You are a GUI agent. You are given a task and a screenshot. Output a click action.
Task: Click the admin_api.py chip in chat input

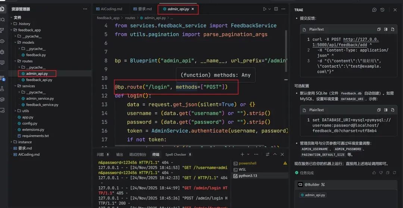click(313, 195)
